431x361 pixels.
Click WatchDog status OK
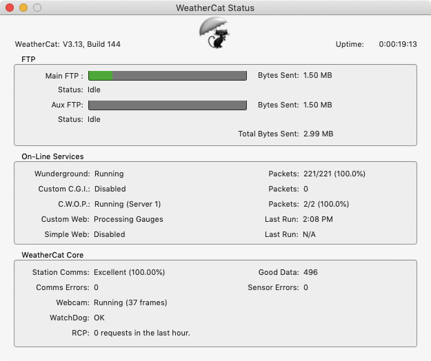(x=99, y=318)
